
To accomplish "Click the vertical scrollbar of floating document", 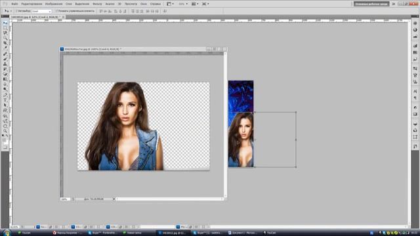I will click(225, 125).
